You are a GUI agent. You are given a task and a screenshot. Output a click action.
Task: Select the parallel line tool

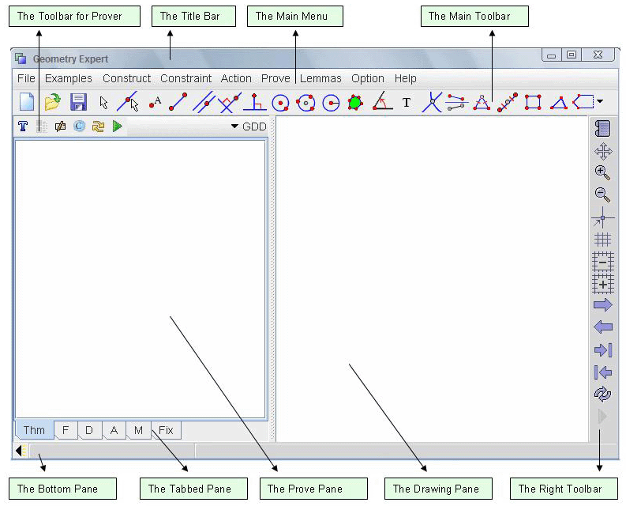(x=204, y=102)
